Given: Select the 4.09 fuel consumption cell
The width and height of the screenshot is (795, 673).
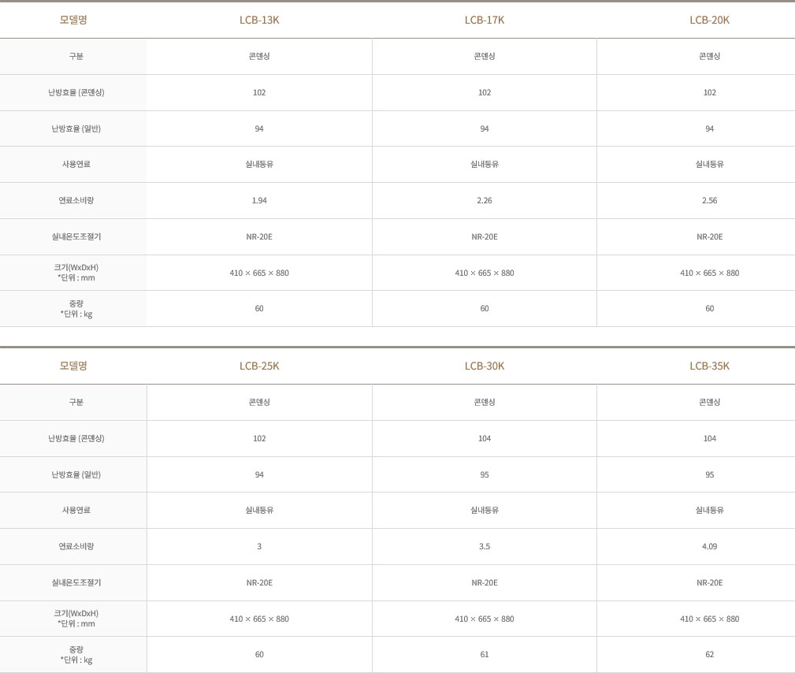Looking at the screenshot, I should pos(709,546).
